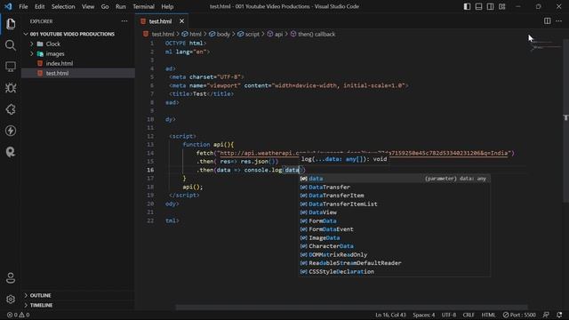This screenshot has width=569, height=320.
Task: Split the editor right
Action: (x=547, y=21)
